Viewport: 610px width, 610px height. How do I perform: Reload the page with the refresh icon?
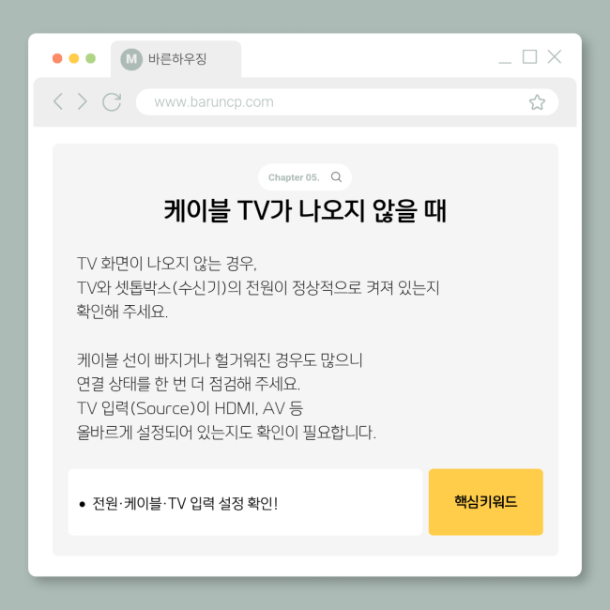(112, 102)
